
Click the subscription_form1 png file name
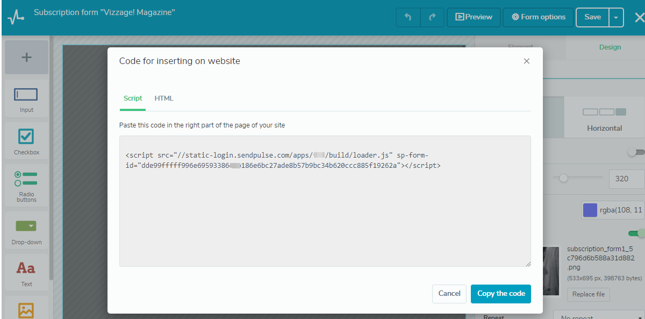(600, 258)
